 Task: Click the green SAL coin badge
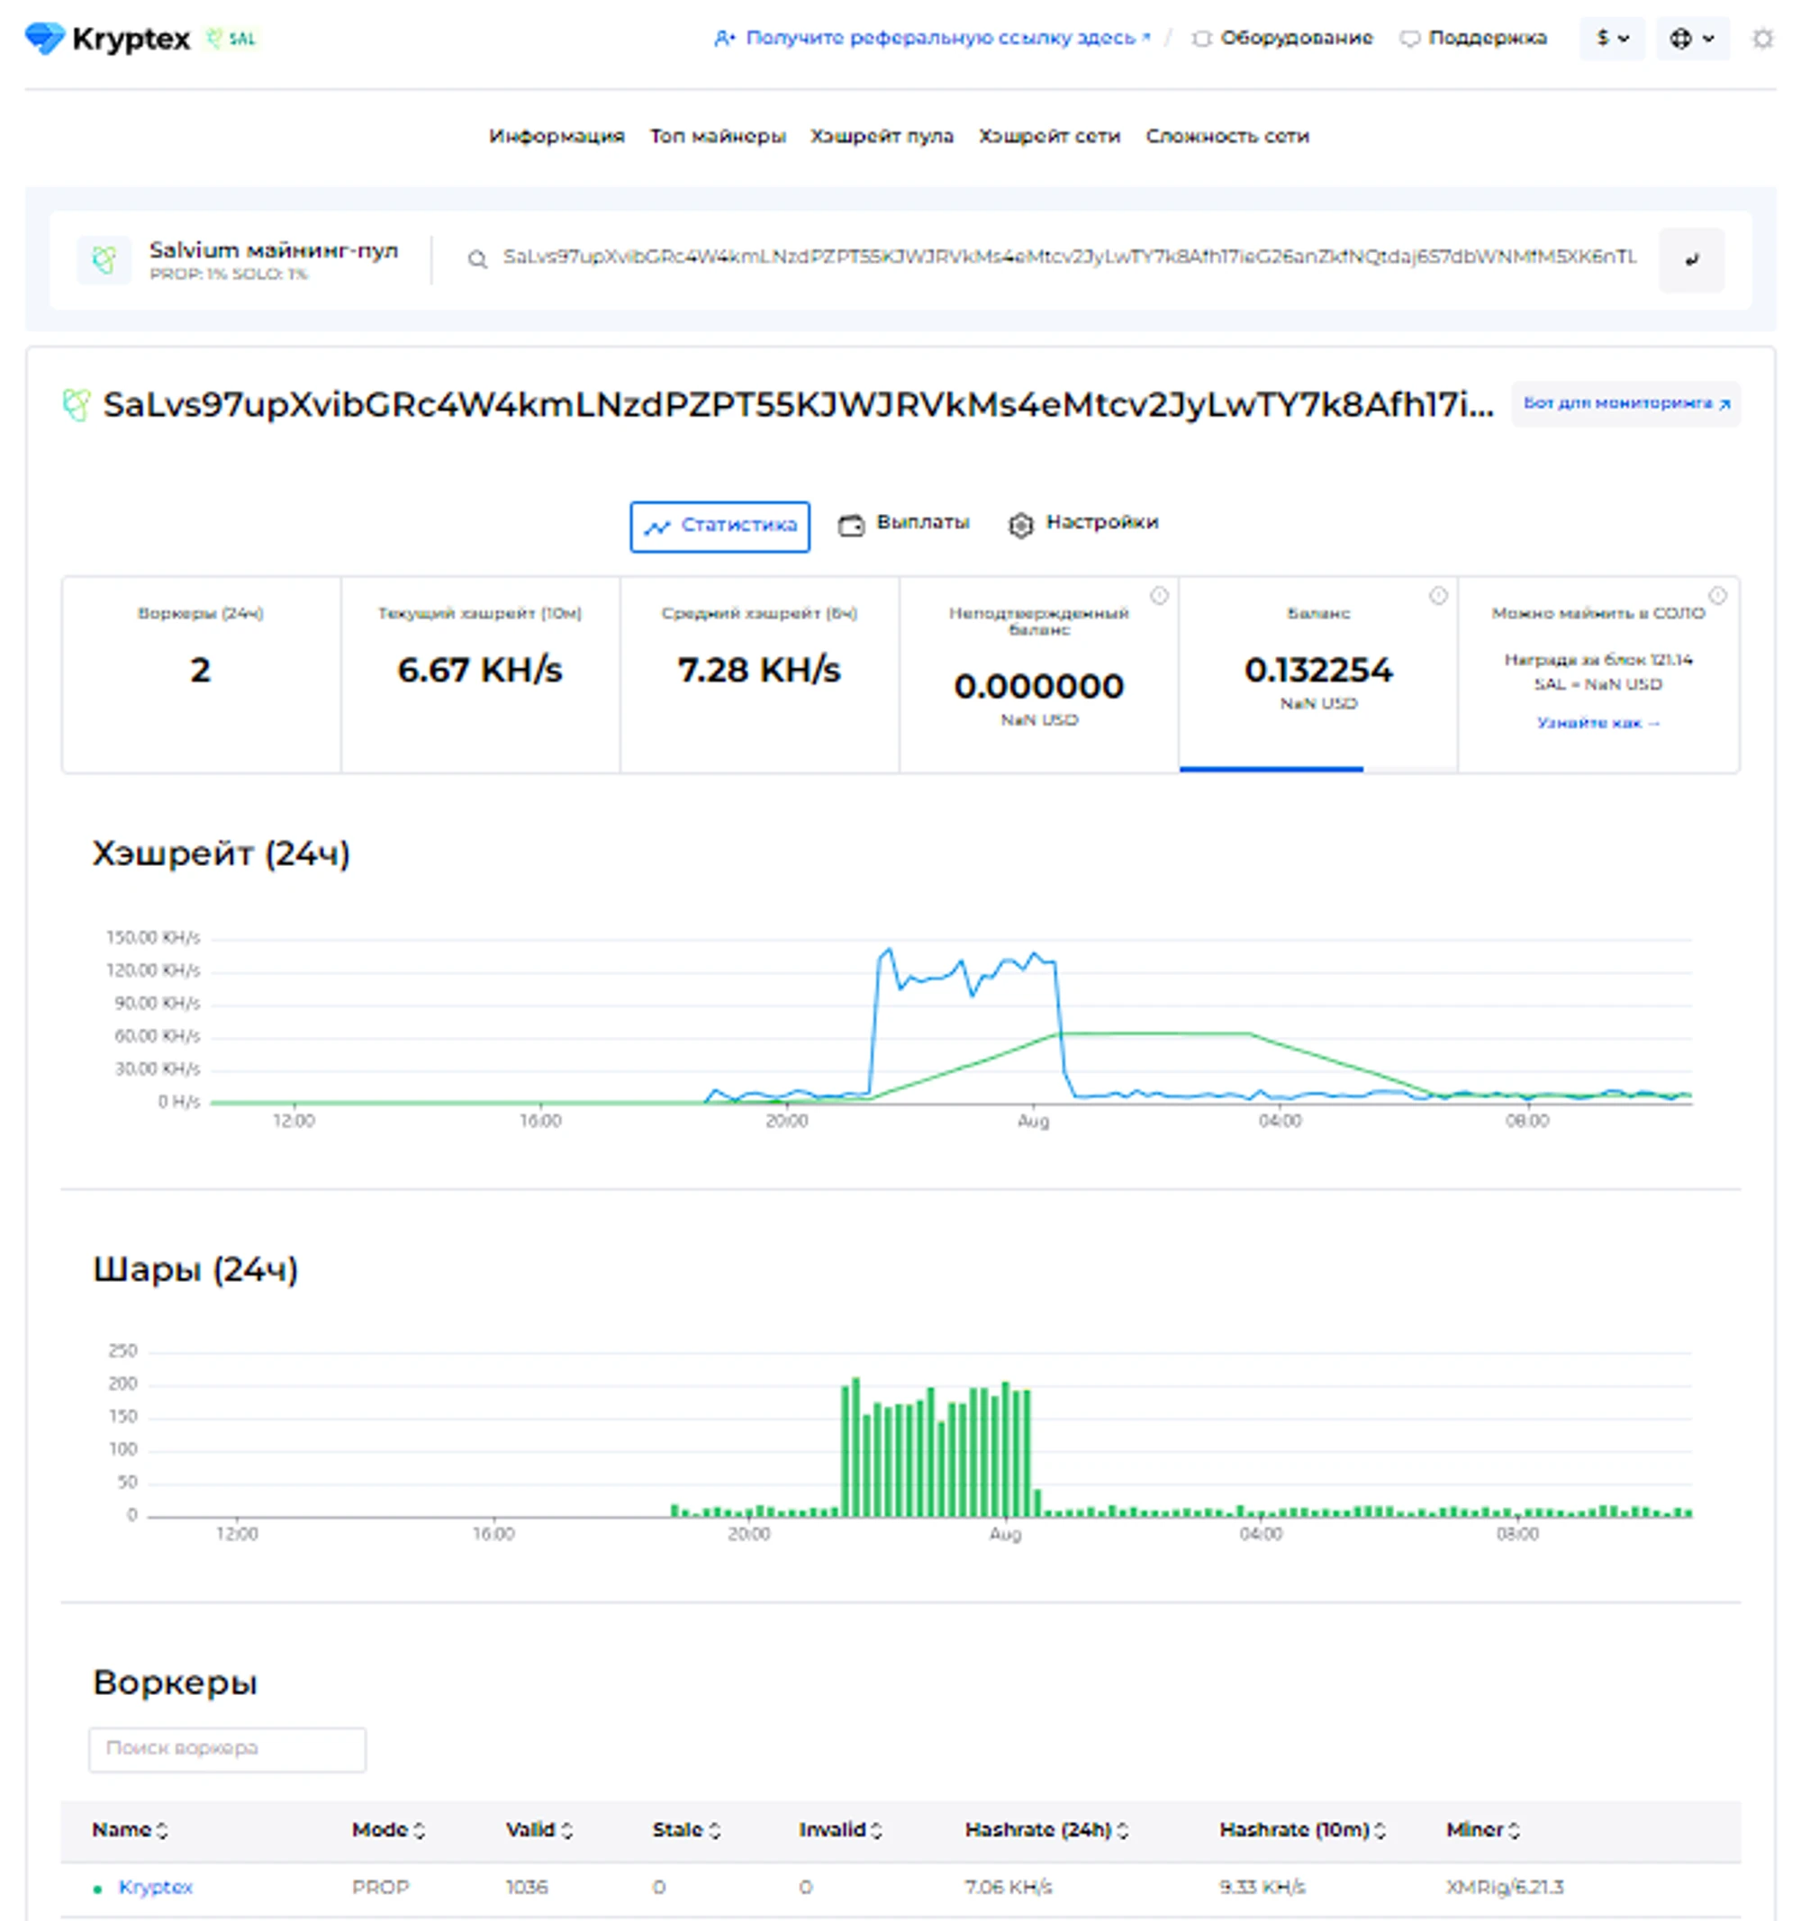point(232,39)
